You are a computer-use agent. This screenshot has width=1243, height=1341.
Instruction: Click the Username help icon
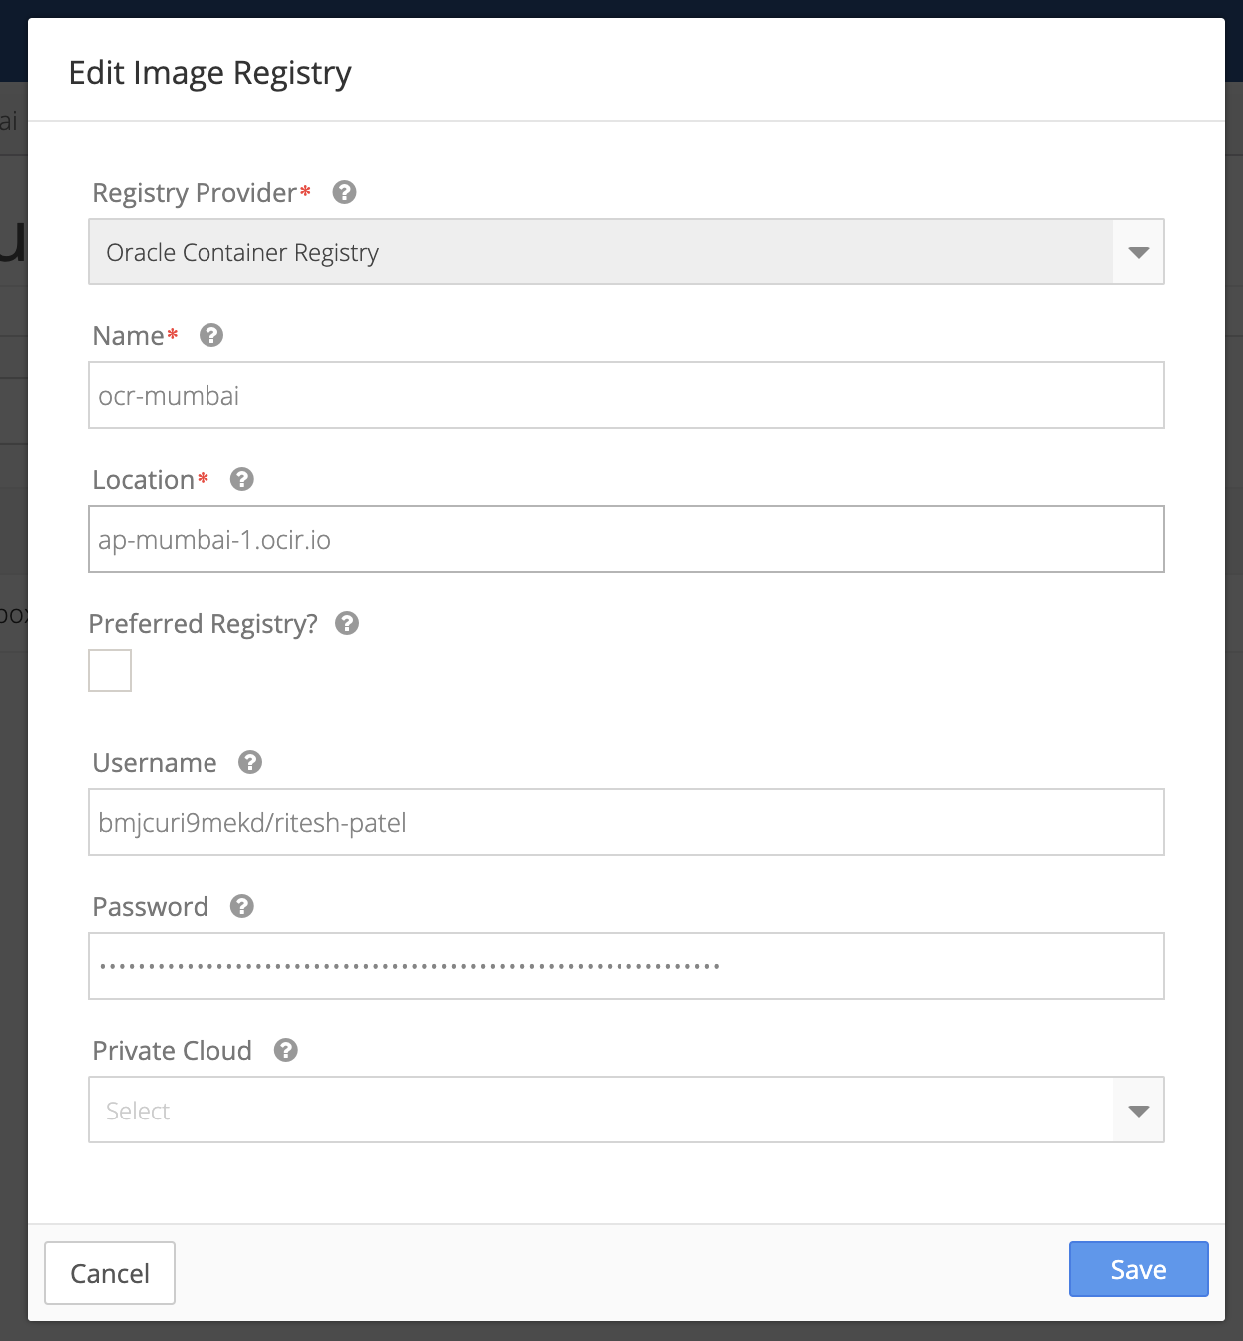point(249,763)
